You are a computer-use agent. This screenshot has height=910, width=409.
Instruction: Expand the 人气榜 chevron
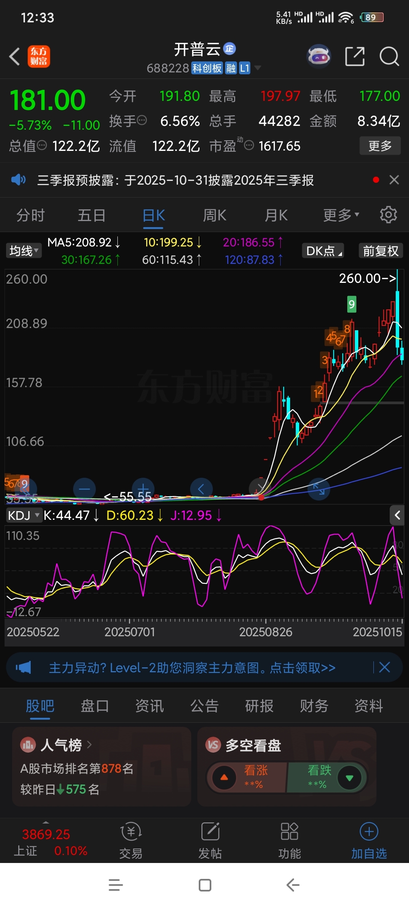(x=89, y=745)
